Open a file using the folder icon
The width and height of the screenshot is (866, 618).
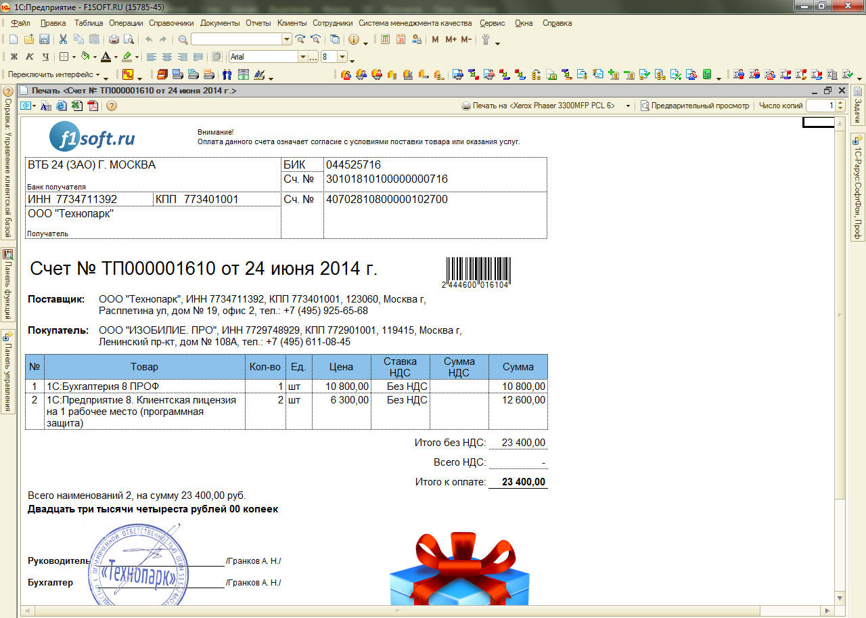(29, 39)
